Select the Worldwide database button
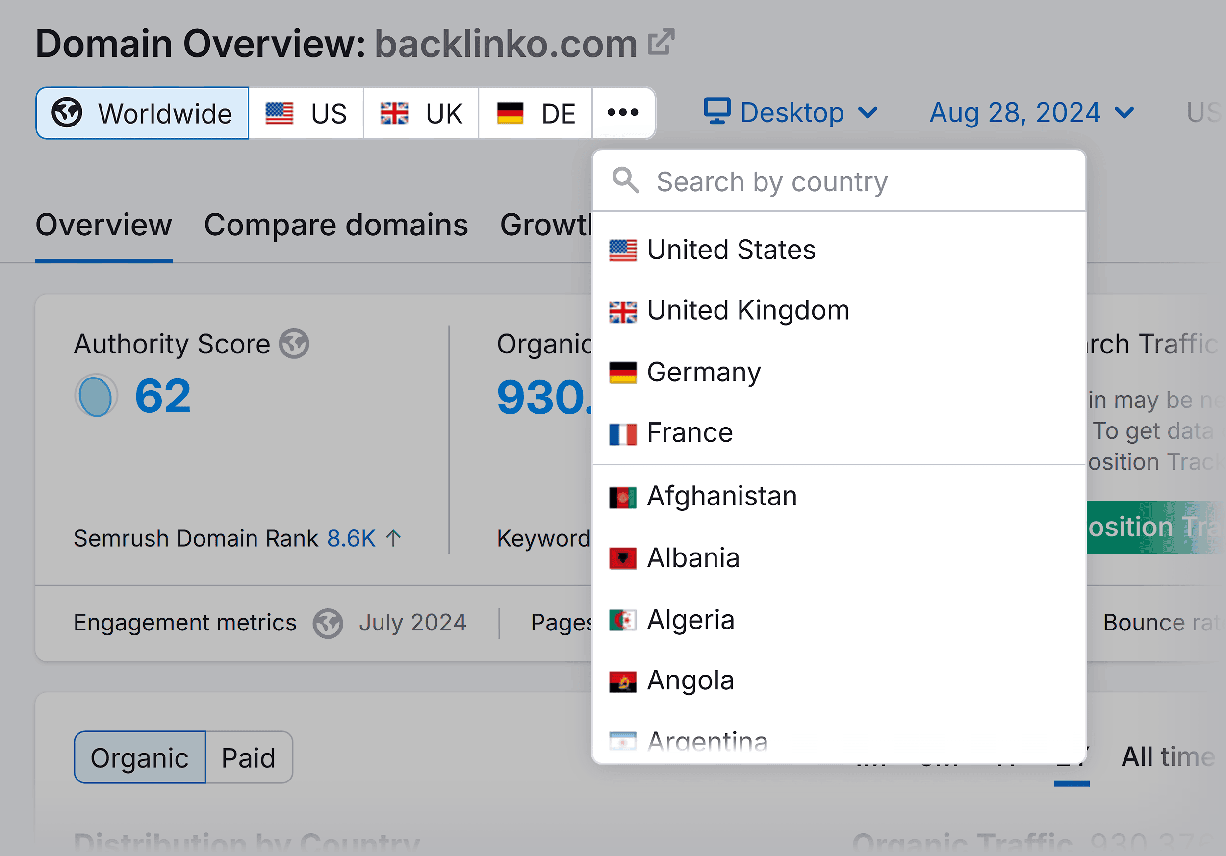 coord(142,113)
